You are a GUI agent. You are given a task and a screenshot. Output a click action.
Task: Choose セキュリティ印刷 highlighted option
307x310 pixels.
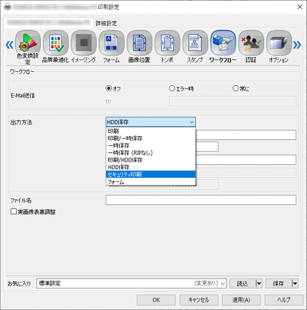click(x=151, y=174)
